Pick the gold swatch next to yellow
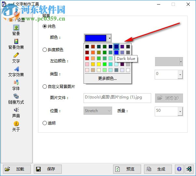 (93, 64)
